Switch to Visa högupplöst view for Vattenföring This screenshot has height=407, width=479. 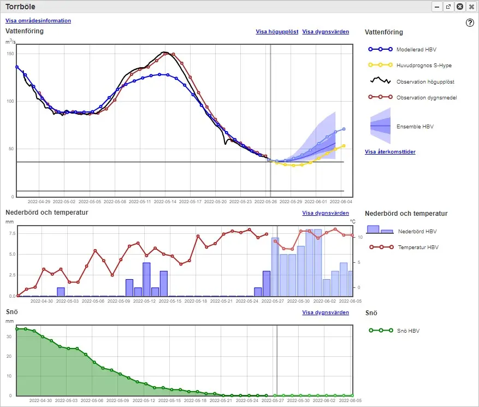[x=277, y=32]
